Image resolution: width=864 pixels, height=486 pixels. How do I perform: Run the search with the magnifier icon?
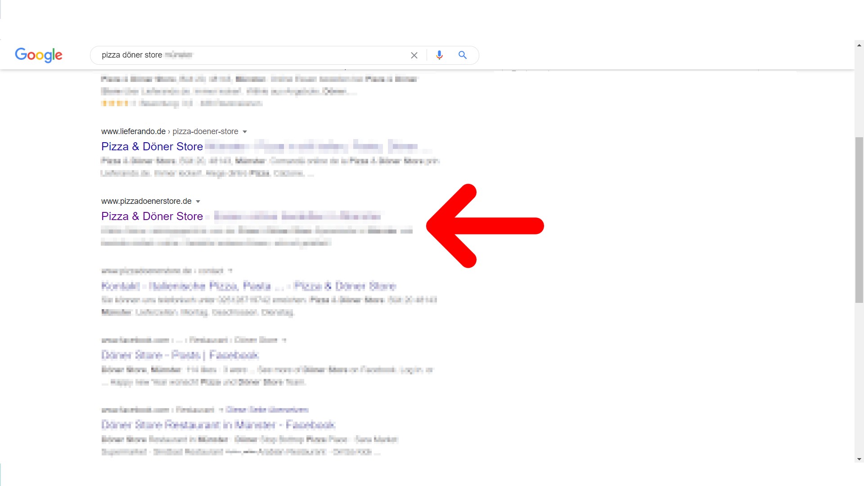tap(462, 55)
